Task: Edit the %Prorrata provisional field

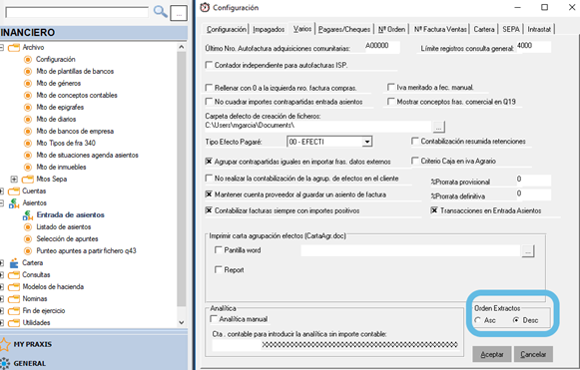Action: pos(534,180)
